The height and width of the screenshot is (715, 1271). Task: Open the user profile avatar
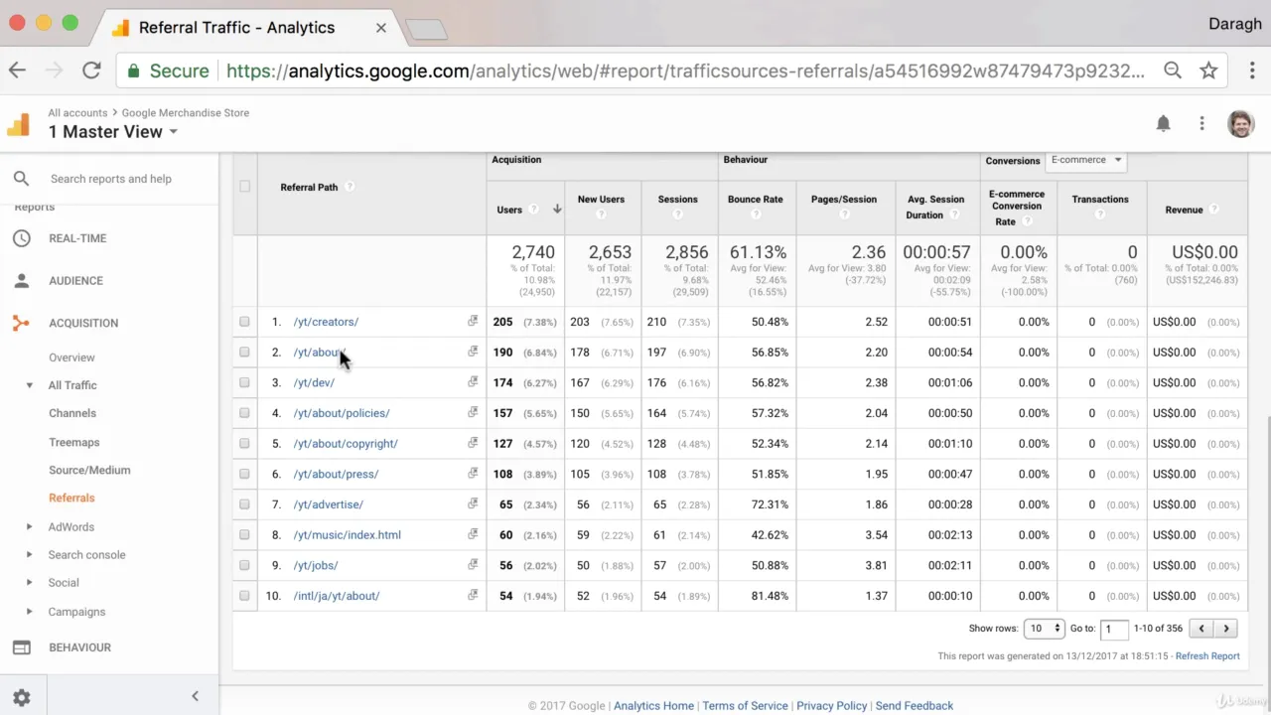[1240, 123]
